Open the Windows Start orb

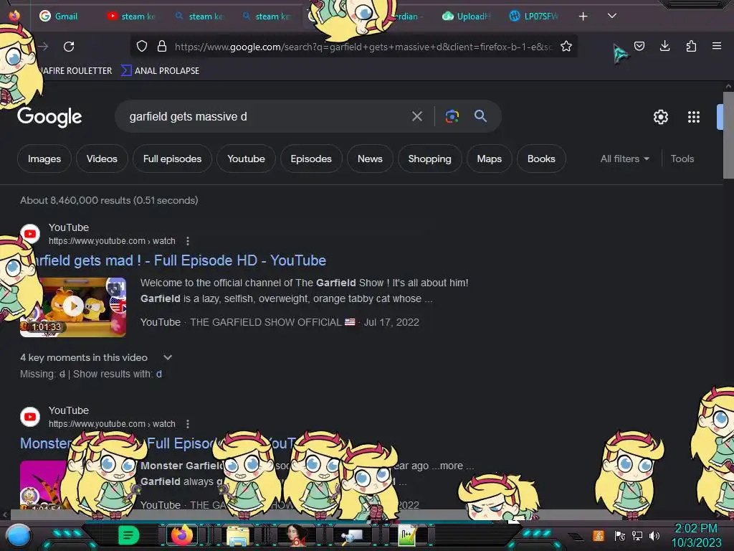18,535
